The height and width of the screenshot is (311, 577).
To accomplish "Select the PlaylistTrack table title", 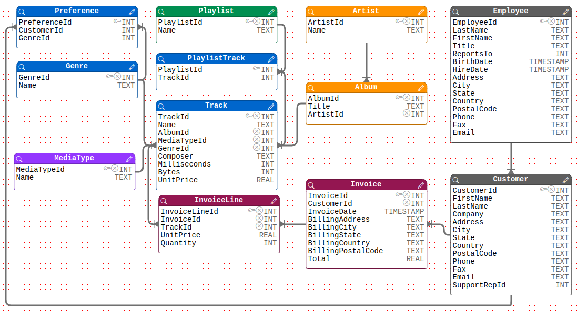I will pos(216,58).
